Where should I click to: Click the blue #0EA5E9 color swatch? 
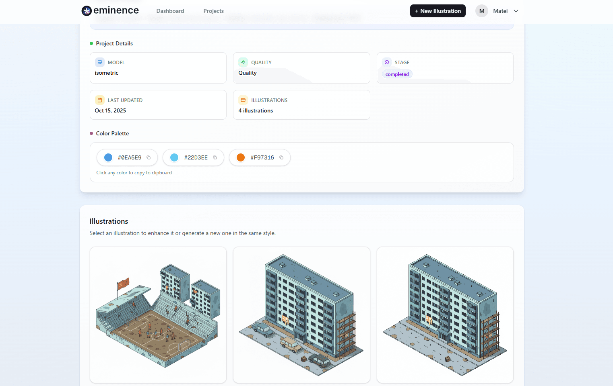(x=108, y=157)
